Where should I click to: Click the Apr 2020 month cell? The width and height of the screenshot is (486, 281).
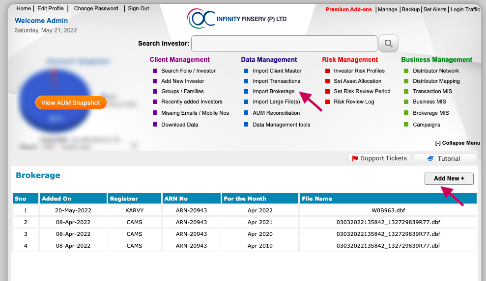point(260,234)
